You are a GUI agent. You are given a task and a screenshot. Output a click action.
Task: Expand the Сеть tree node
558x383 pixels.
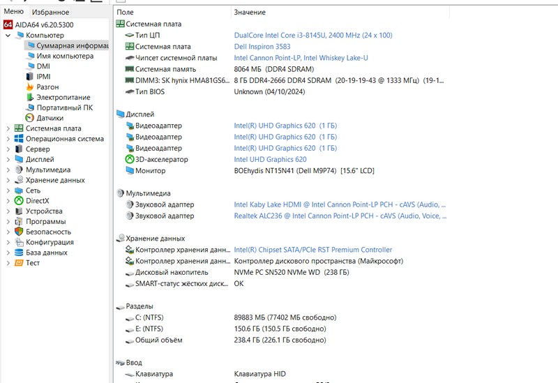(x=8, y=190)
